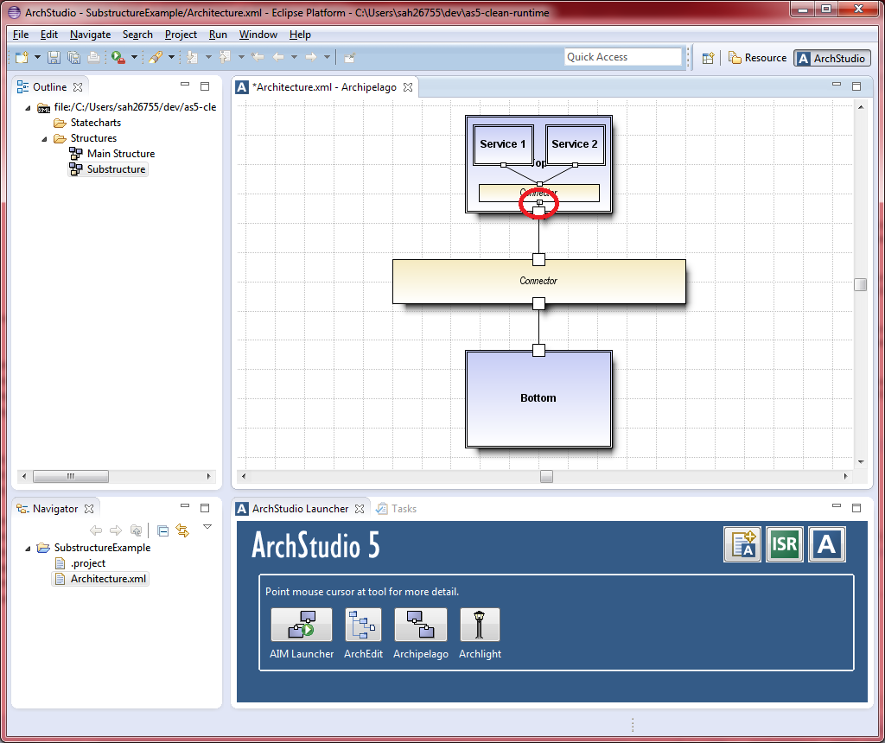
Task: Select the large Connector in the middle
Action: (539, 282)
